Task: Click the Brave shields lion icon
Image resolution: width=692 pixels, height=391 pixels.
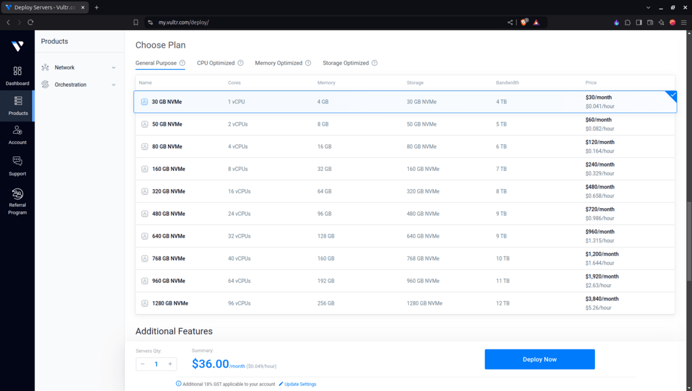Action: (x=524, y=22)
